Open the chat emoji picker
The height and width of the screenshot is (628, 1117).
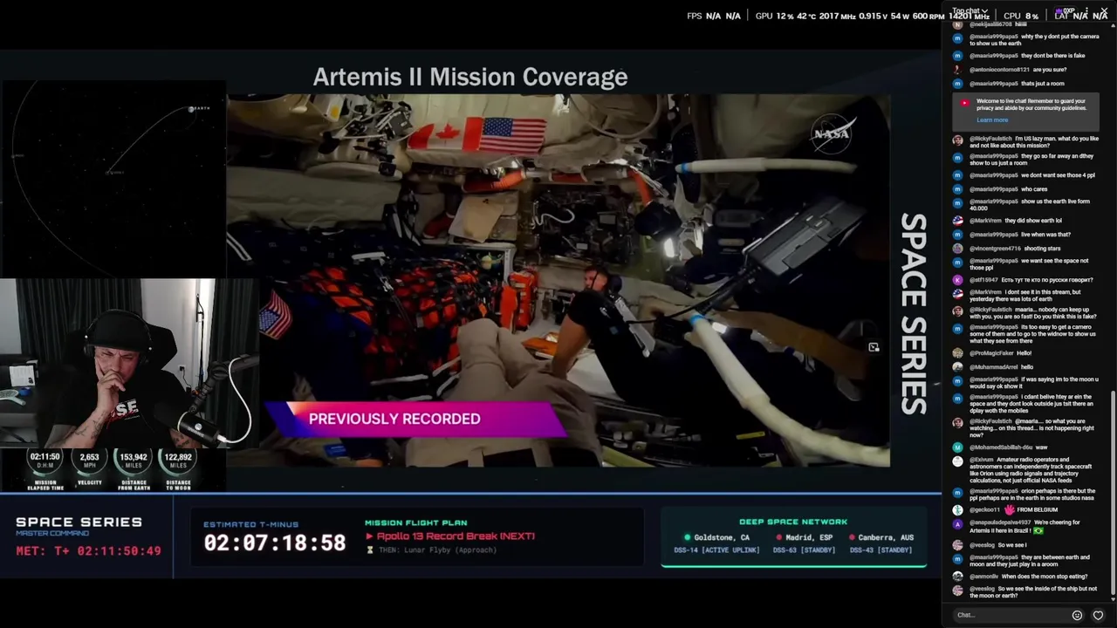pos(1077,615)
